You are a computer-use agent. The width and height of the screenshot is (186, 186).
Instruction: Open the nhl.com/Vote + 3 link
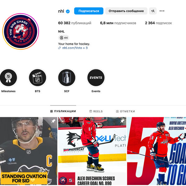(75, 48)
